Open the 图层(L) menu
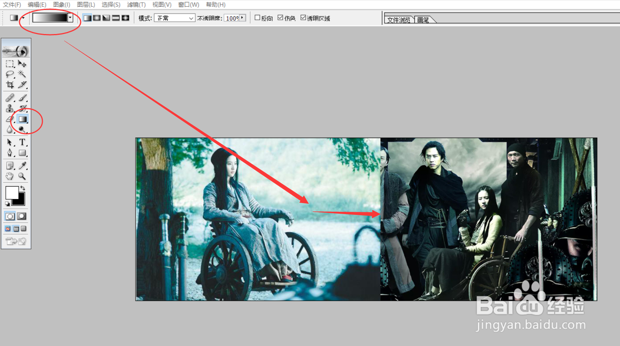The image size is (620, 346). [86, 5]
